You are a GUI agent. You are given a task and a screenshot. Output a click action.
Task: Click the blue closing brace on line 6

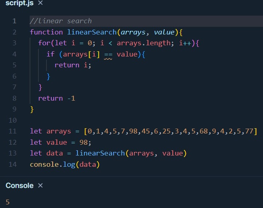coord(48,77)
